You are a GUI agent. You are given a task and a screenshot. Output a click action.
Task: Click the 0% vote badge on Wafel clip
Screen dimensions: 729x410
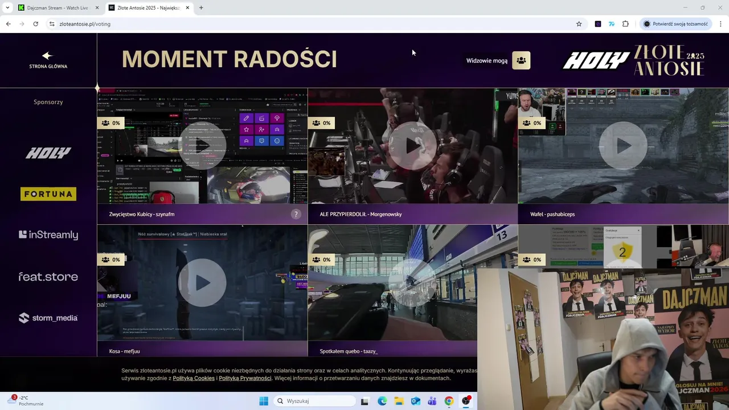(533, 123)
